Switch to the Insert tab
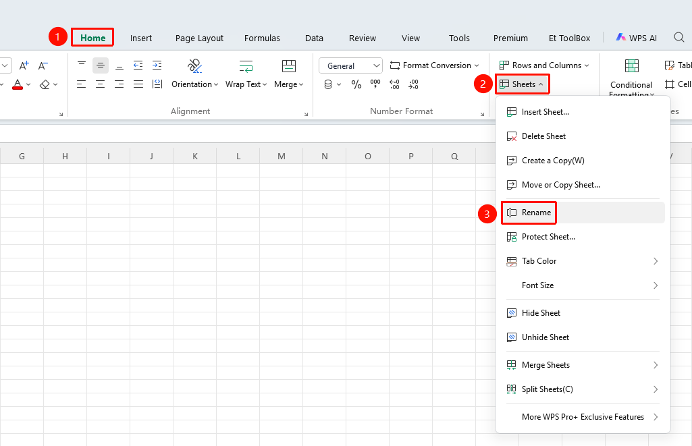Viewport: 692px width, 446px height. [141, 38]
